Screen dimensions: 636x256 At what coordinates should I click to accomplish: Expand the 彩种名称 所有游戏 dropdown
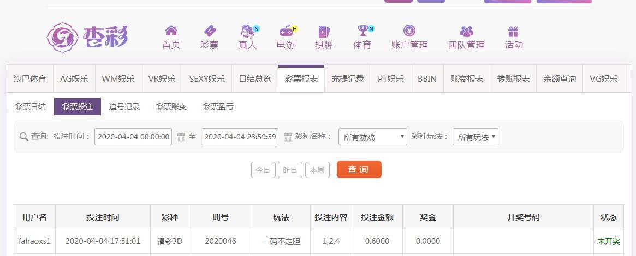pos(373,137)
